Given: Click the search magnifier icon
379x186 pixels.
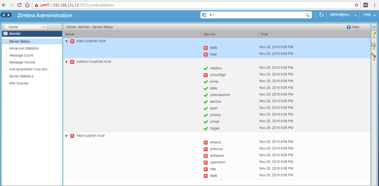Looking at the screenshot, I should coord(307,15).
